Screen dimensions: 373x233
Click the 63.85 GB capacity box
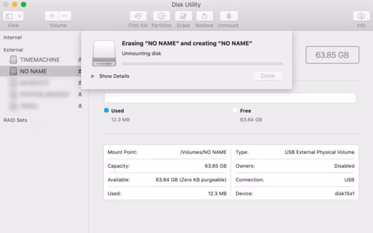332,55
